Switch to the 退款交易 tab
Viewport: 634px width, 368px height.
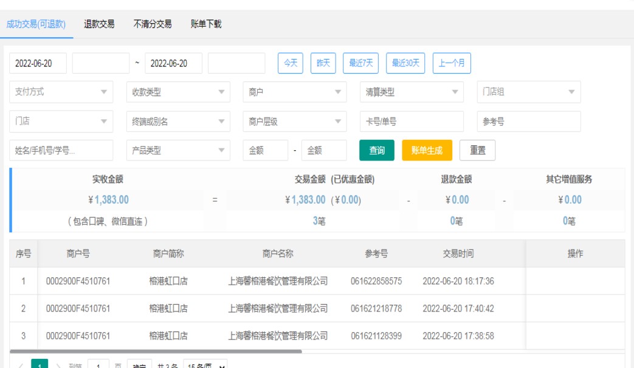click(99, 24)
